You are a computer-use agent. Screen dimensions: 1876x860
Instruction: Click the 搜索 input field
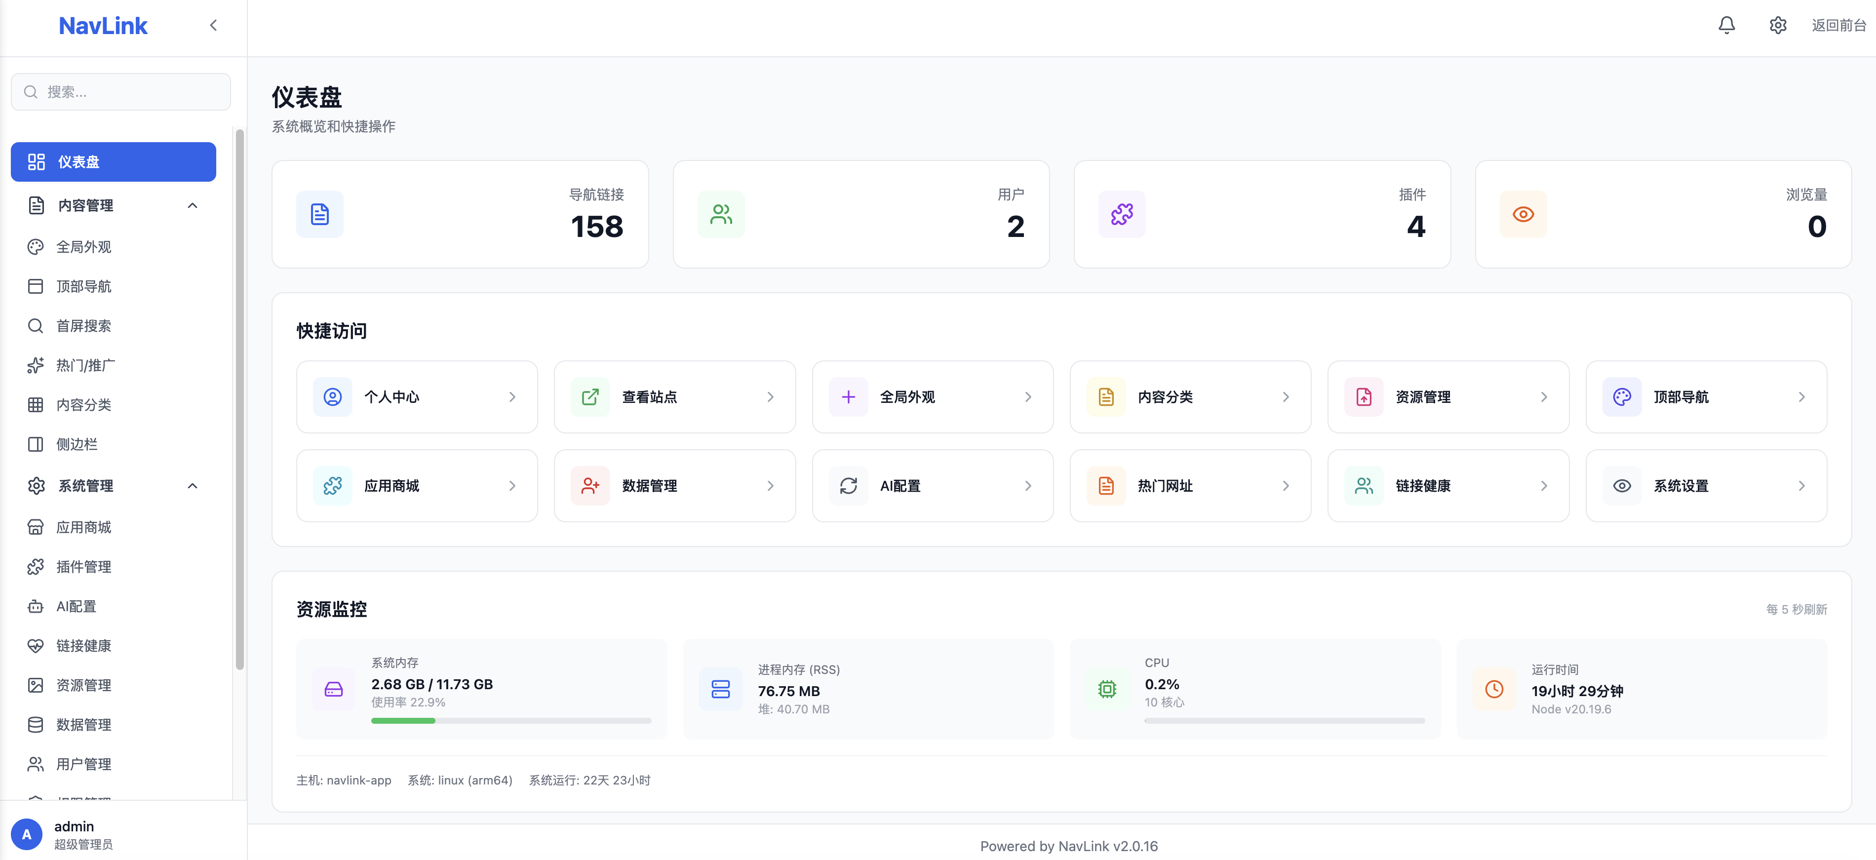point(120,92)
